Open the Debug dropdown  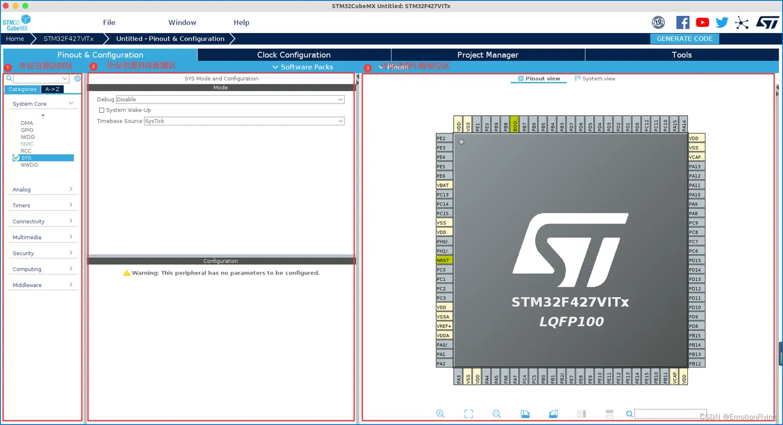click(x=230, y=100)
